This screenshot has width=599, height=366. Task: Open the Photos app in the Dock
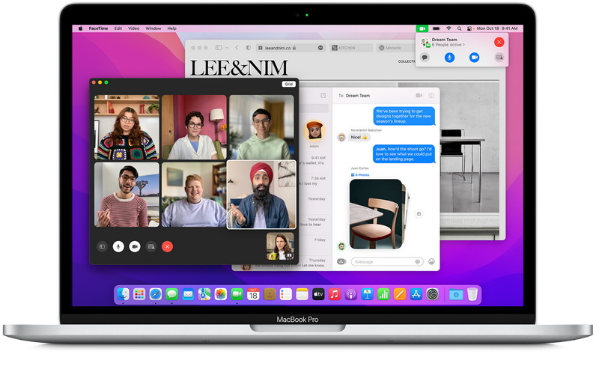(221, 294)
